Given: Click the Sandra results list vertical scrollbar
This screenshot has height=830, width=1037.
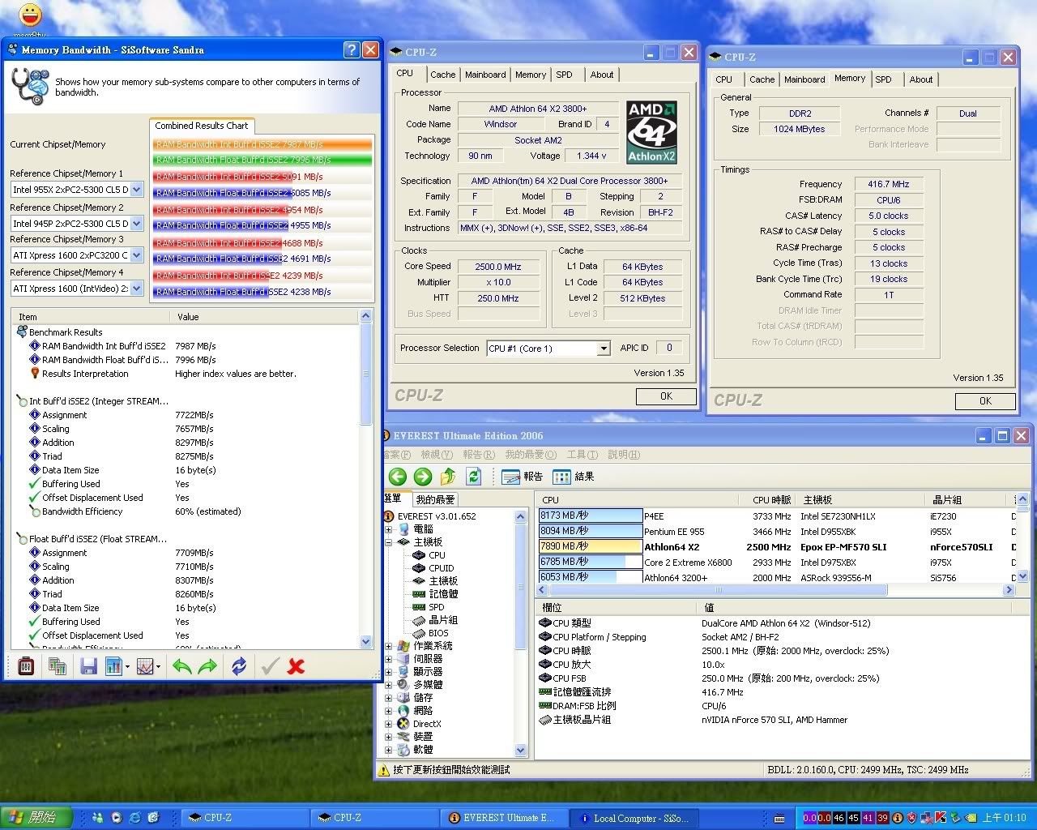Looking at the screenshot, I should [x=365, y=478].
